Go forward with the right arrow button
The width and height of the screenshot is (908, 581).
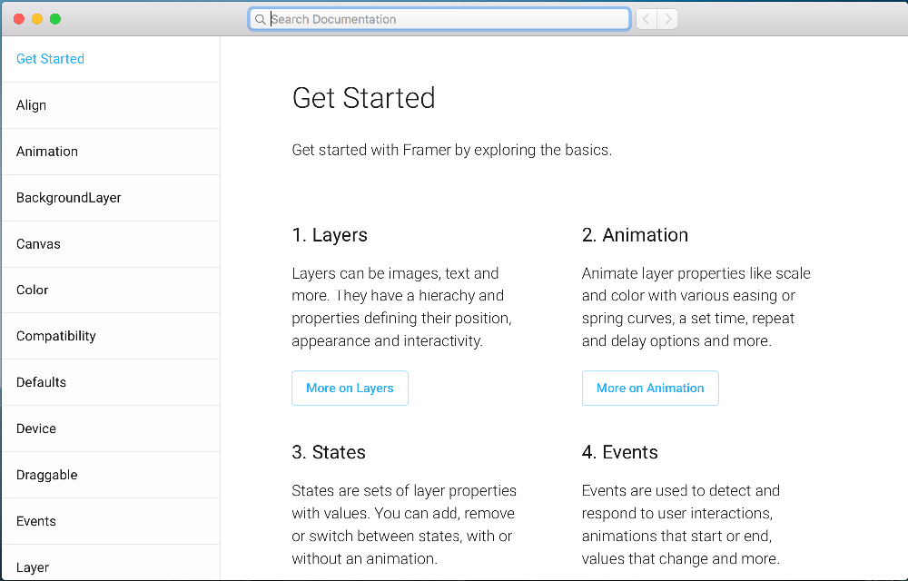[x=667, y=19]
